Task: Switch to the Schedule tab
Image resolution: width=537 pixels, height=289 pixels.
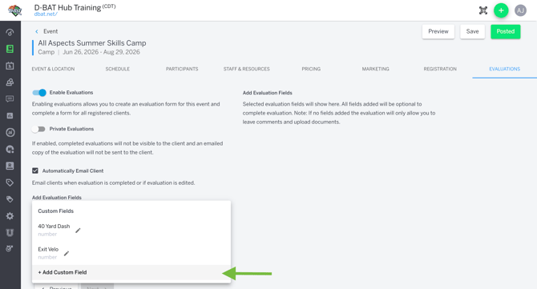Action: (x=118, y=69)
